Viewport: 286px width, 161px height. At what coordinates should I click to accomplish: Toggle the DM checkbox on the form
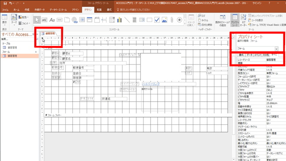(x=74, y=82)
